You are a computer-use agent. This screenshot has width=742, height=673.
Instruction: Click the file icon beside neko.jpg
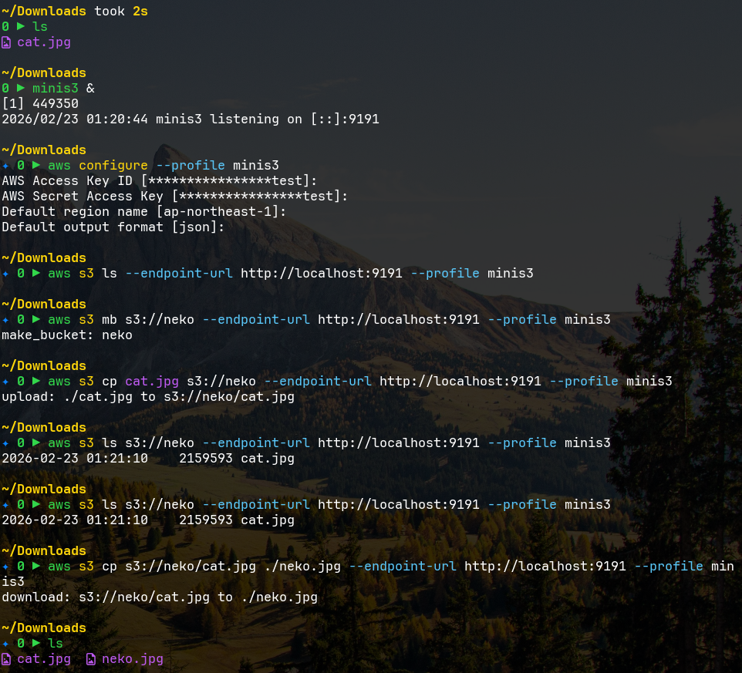coord(91,659)
